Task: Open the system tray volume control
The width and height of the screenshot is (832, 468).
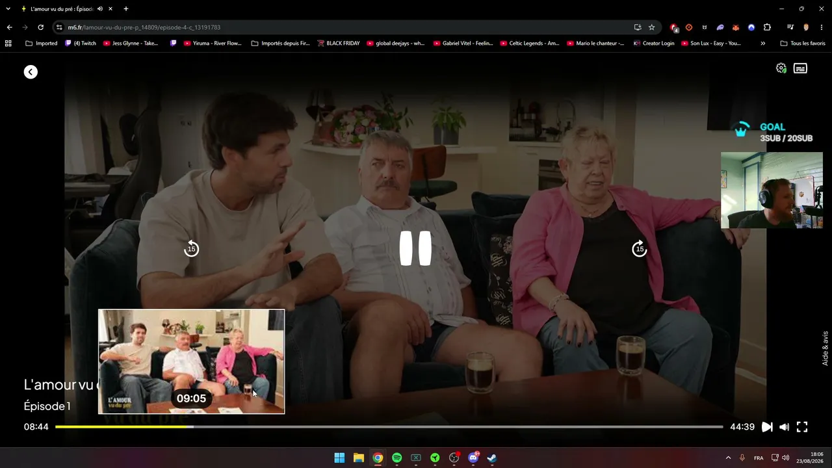Action: pyautogui.click(x=785, y=458)
